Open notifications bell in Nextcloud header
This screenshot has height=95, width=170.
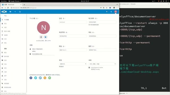coord(107,12)
